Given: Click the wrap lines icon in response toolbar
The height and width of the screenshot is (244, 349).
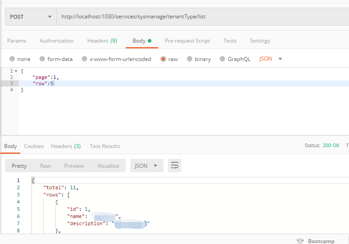Looking at the screenshot, I should (175, 166).
